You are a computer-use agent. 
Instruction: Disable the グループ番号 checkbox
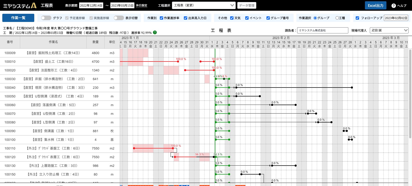(268, 18)
